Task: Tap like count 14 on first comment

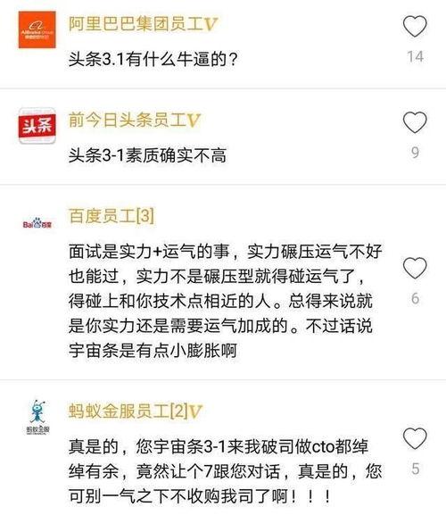Action: (415, 57)
